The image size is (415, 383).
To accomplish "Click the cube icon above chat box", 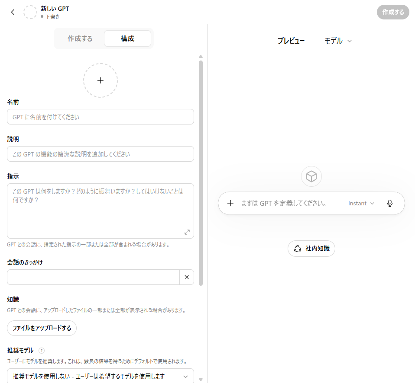I will [311, 176].
